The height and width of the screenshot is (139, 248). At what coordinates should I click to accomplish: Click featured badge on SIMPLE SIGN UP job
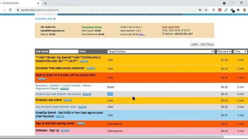(x=42, y=79)
